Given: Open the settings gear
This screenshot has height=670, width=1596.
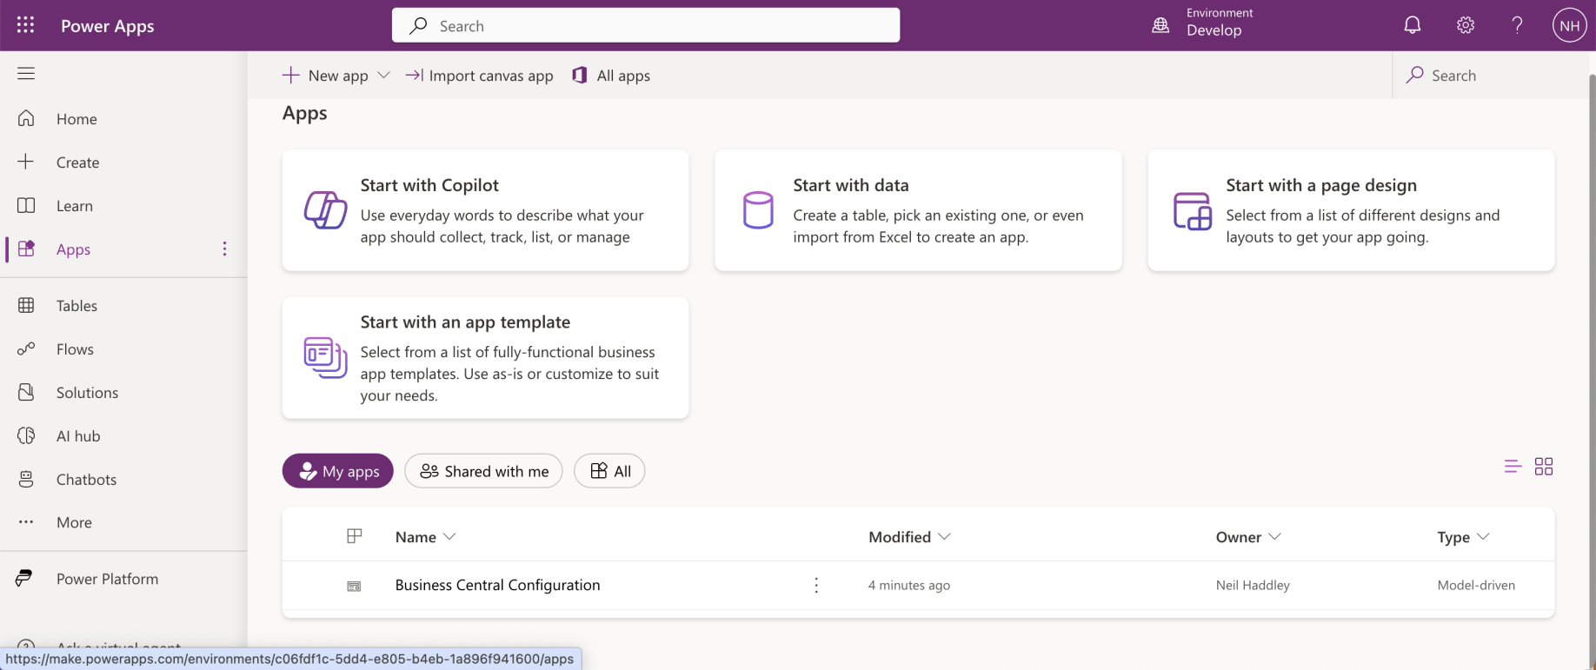Looking at the screenshot, I should pyautogui.click(x=1466, y=25).
